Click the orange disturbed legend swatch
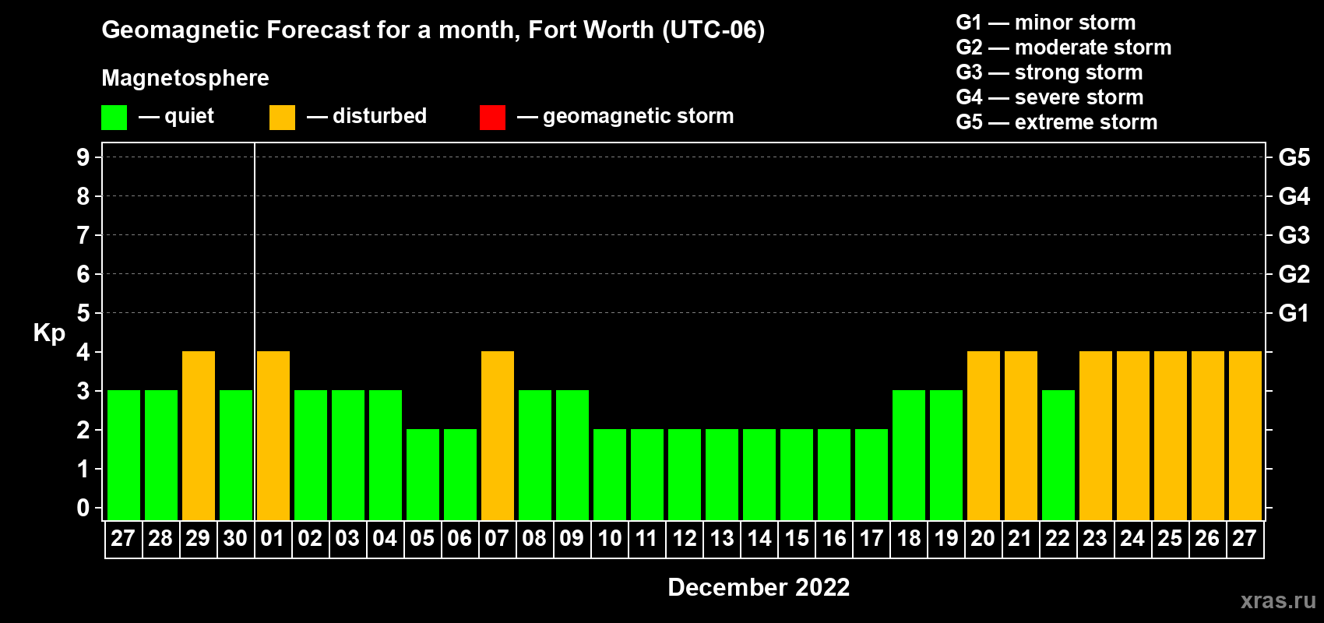 tap(282, 118)
